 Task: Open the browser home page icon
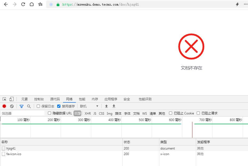[x=32, y=4]
